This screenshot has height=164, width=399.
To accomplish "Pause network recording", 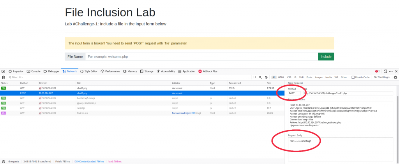I will coord(254,77).
